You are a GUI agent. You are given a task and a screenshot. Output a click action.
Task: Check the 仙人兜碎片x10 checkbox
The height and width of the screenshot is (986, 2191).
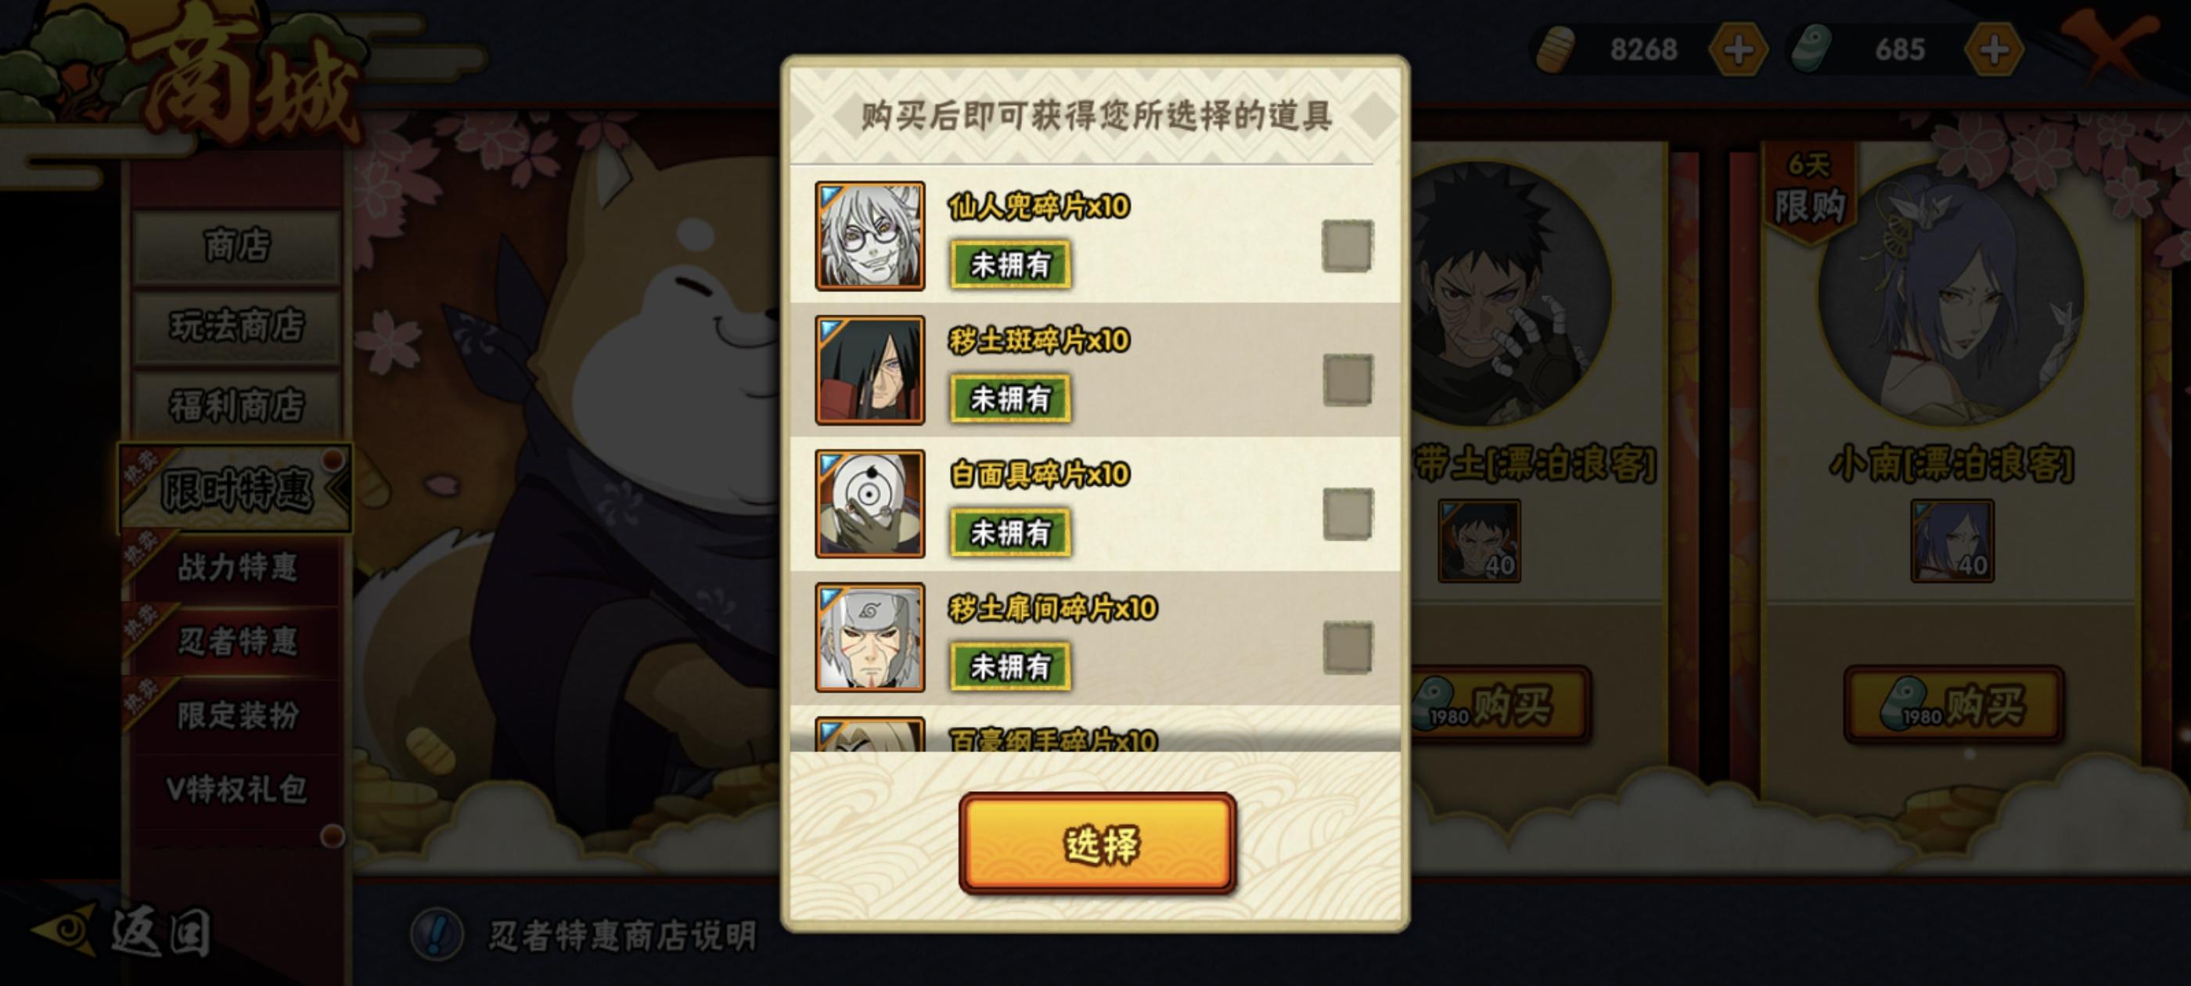click(x=1347, y=246)
